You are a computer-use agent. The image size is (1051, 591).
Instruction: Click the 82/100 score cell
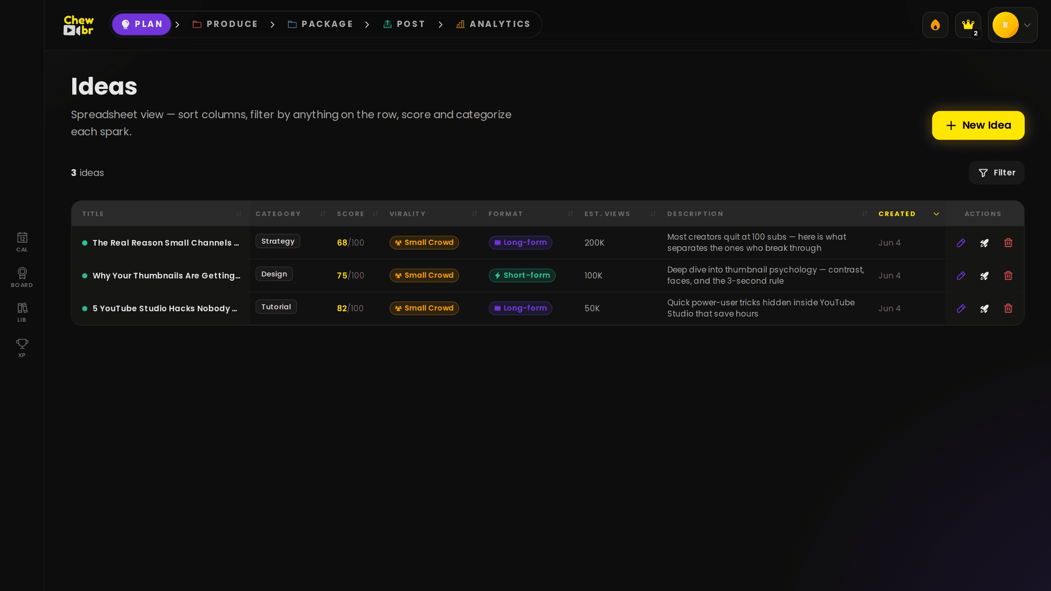tap(350, 308)
